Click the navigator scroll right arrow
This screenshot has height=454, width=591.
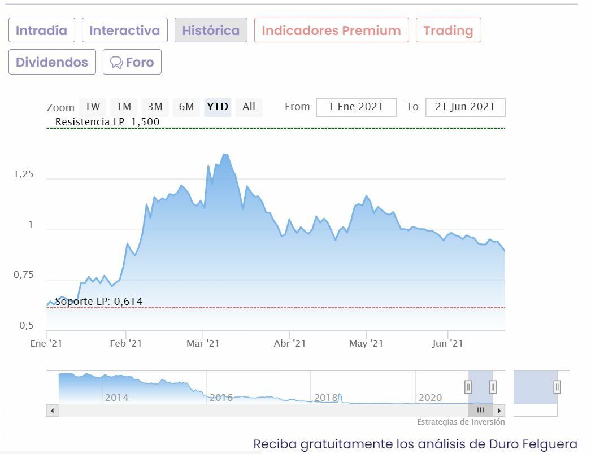499,411
